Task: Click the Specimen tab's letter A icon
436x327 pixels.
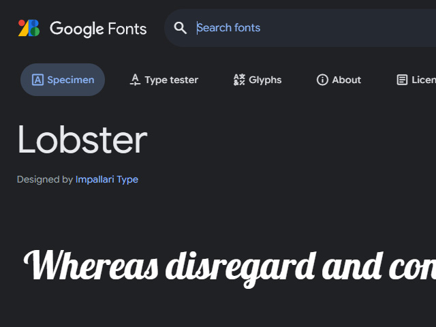Action: point(37,80)
